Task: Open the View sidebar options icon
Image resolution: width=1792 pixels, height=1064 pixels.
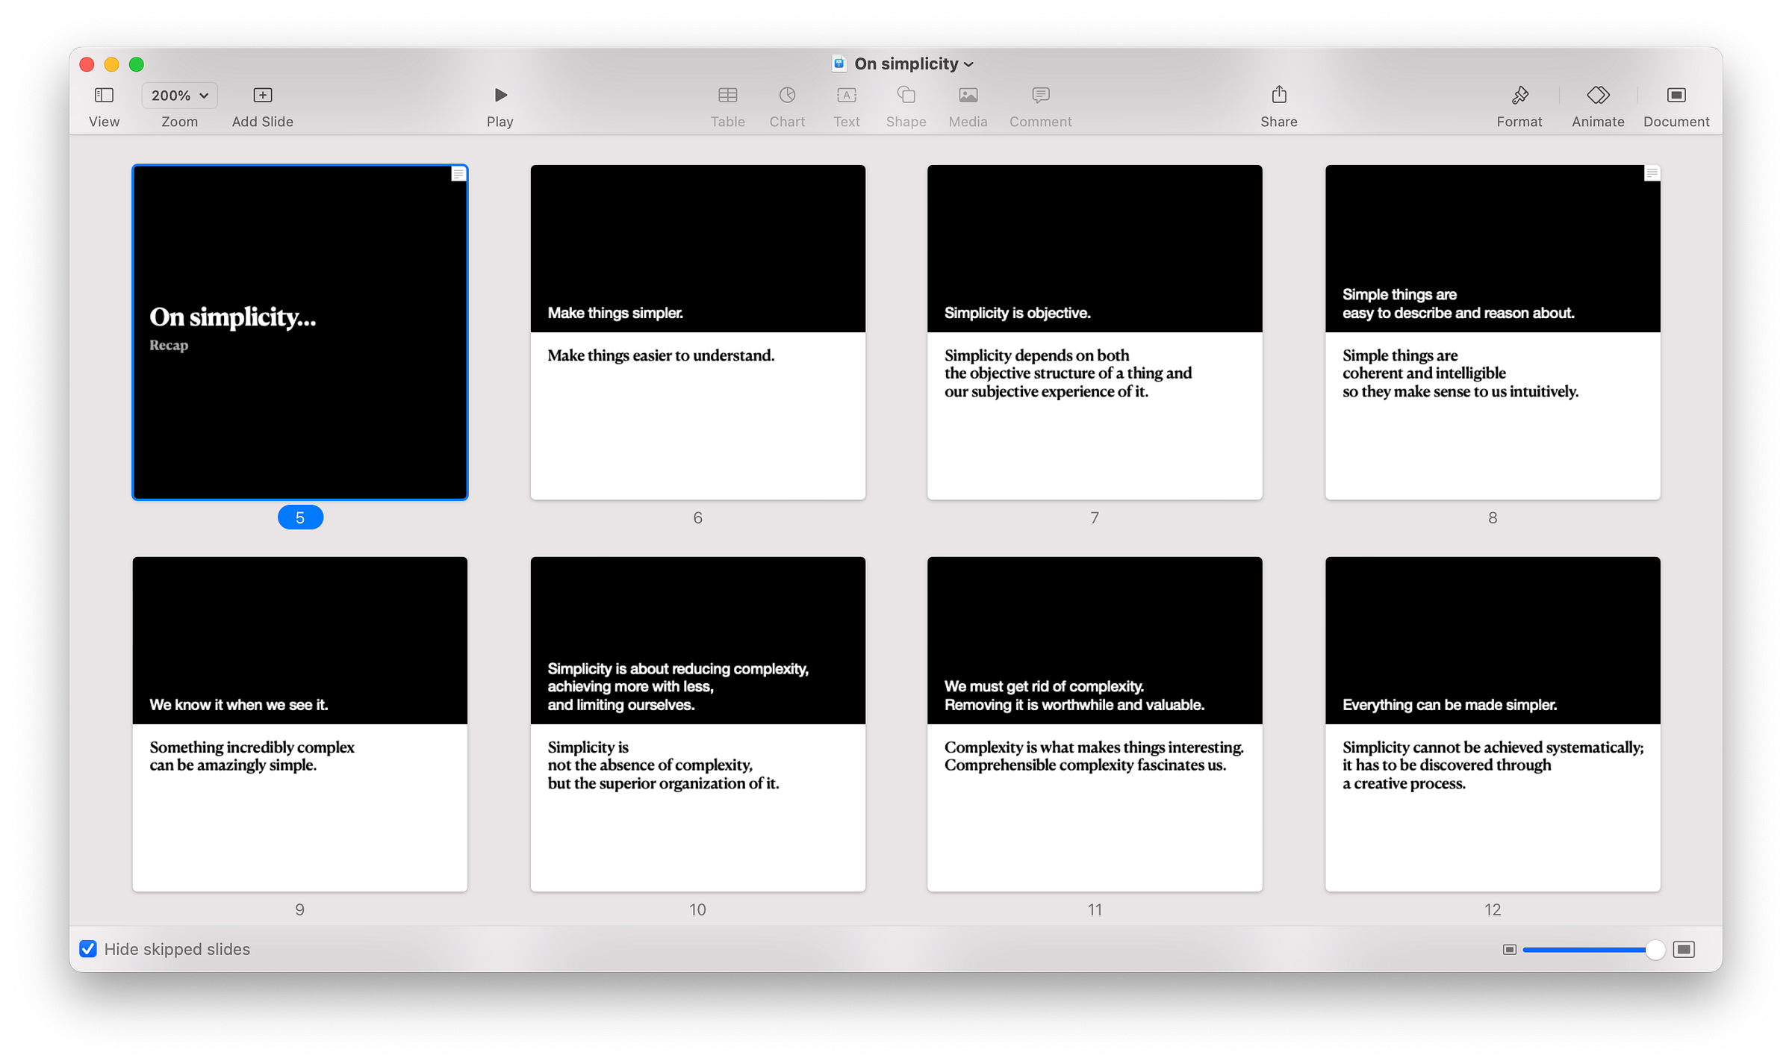Action: 104,95
